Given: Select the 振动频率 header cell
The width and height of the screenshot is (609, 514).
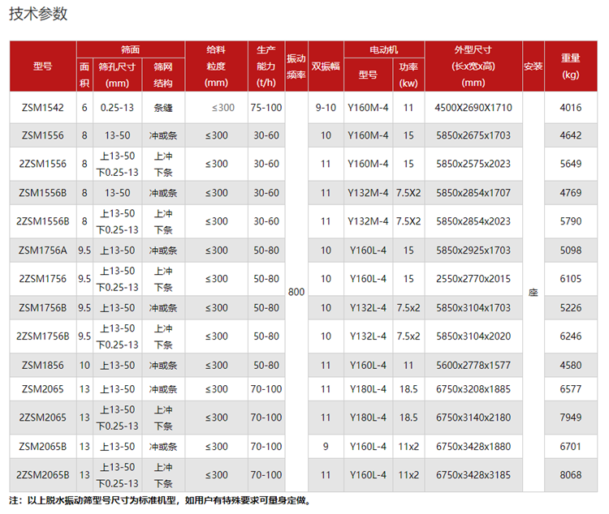Looking at the screenshot, I should (x=296, y=66).
